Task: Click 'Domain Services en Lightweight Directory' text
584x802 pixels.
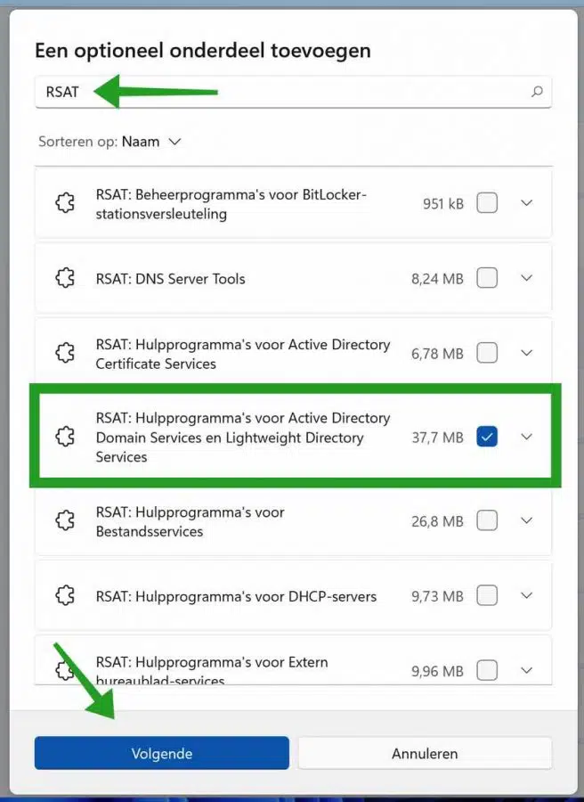Action: (x=230, y=438)
